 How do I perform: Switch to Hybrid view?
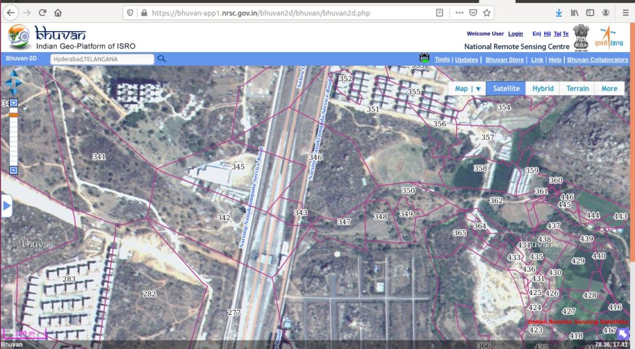(x=543, y=88)
